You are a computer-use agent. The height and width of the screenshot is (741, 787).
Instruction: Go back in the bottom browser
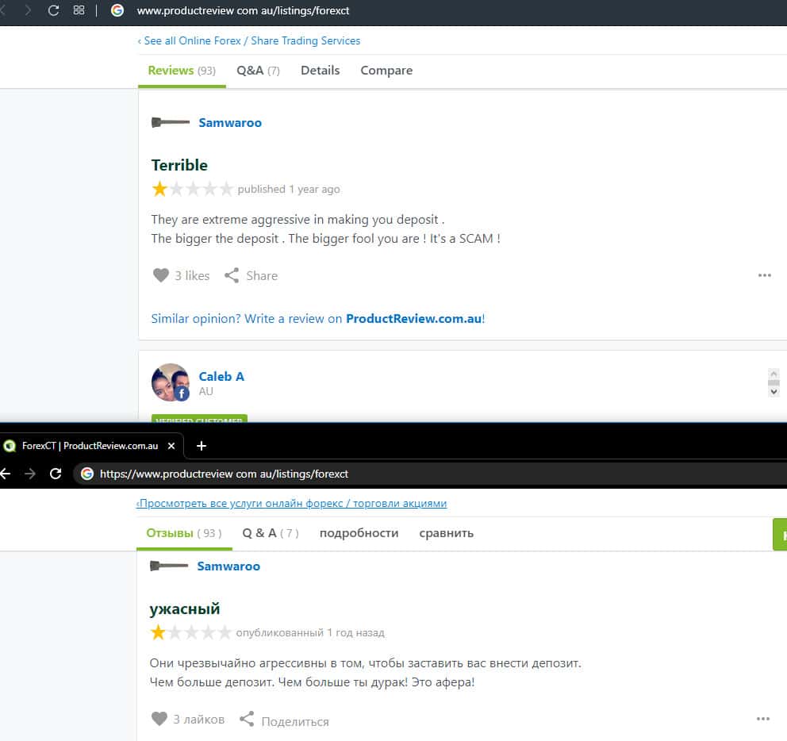tap(5, 474)
